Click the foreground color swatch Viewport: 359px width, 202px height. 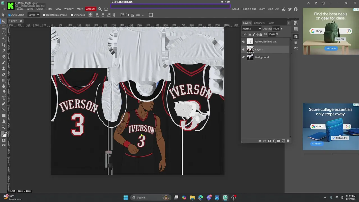click(x=3, y=133)
